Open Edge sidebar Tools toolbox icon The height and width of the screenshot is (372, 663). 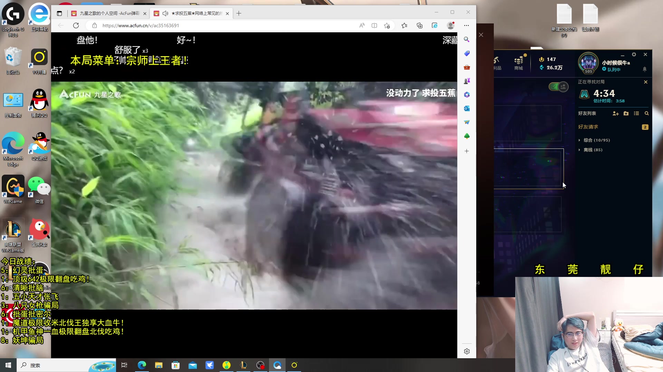coord(467,67)
